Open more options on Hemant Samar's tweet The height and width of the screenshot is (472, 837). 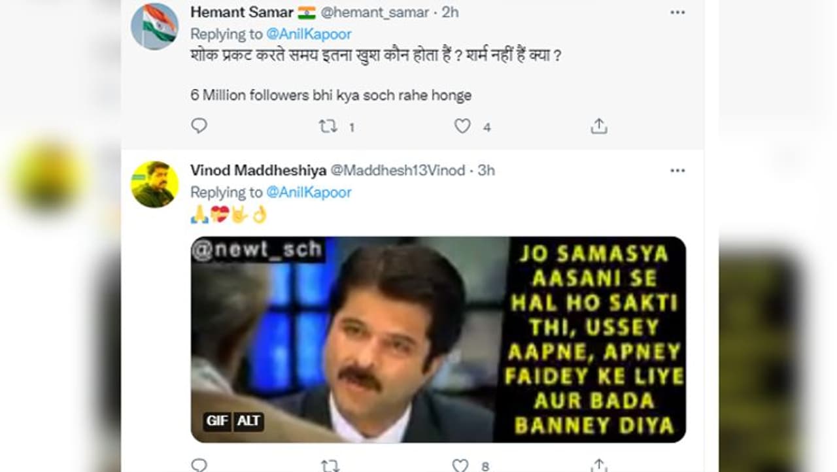(677, 12)
